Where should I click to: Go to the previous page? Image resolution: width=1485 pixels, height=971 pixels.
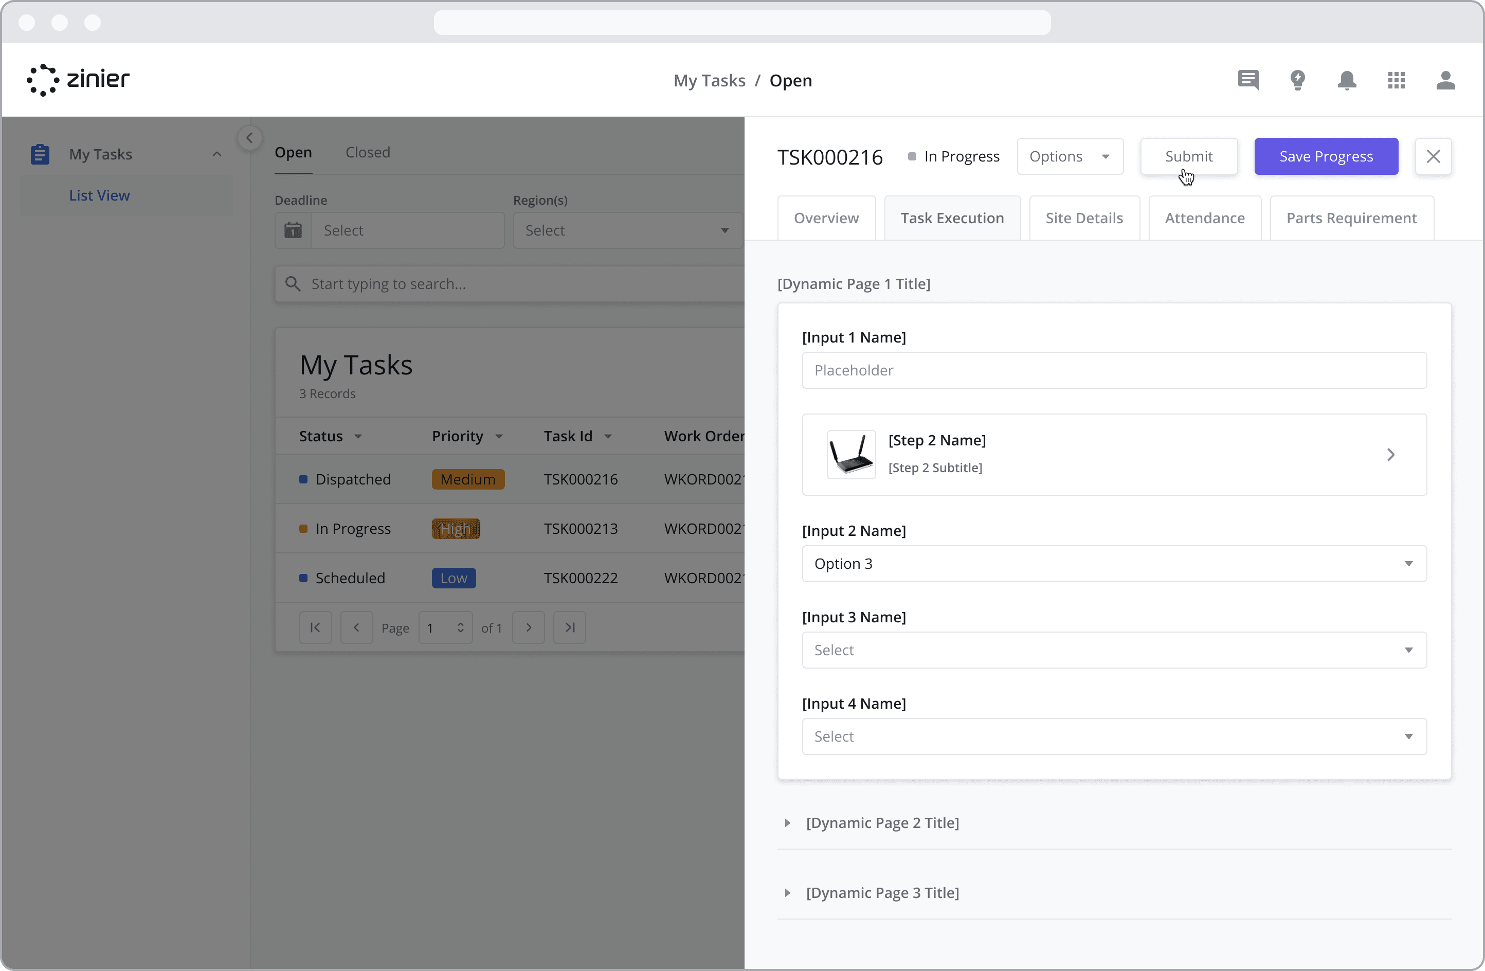pos(356,627)
